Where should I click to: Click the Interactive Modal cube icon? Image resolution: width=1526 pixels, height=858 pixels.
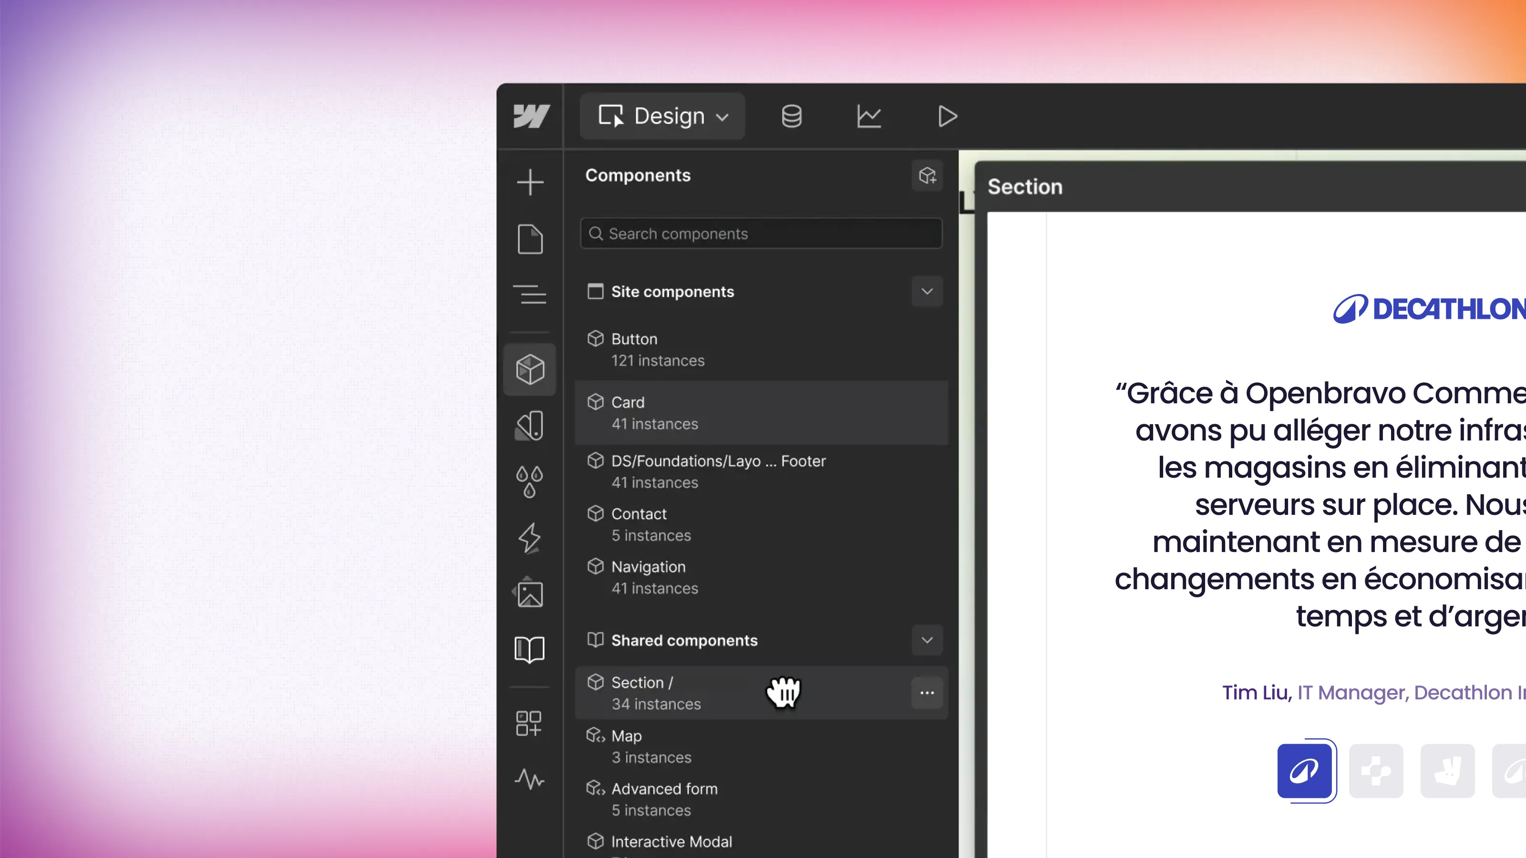pyautogui.click(x=595, y=841)
